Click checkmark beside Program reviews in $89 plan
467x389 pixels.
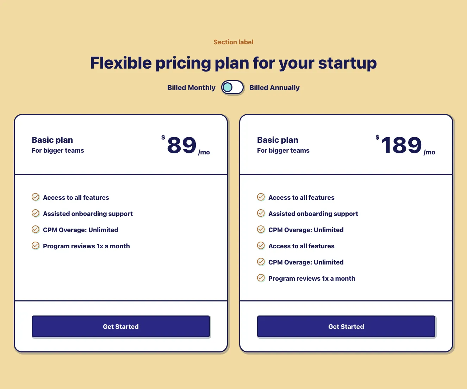(x=36, y=245)
